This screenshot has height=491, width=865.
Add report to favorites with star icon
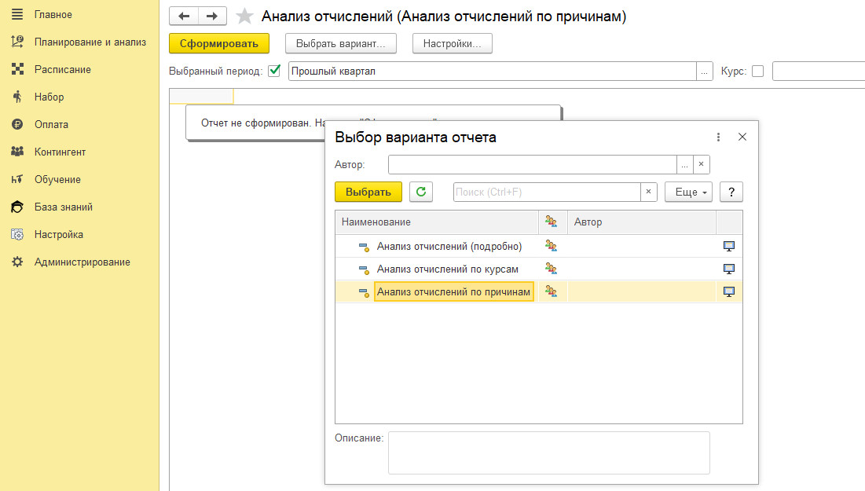pyautogui.click(x=245, y=16)
